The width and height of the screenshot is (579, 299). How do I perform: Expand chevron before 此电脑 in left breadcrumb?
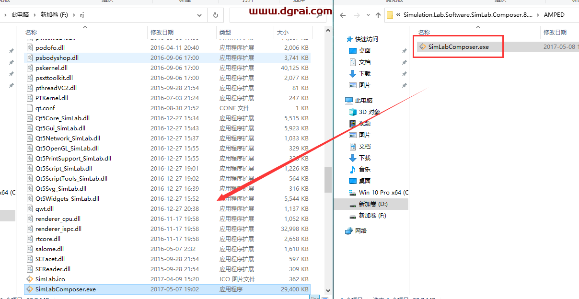[x=5, y=15]
